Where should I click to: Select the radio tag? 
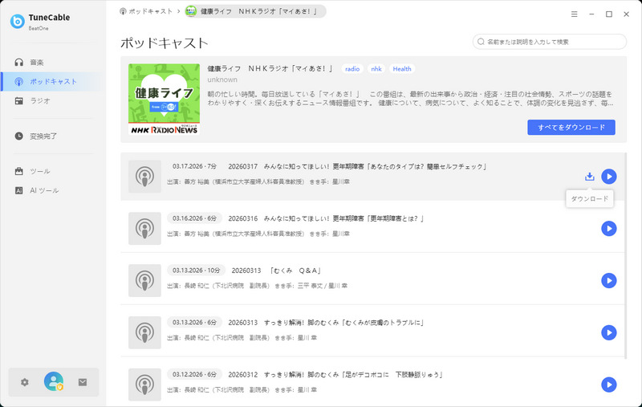352,69
